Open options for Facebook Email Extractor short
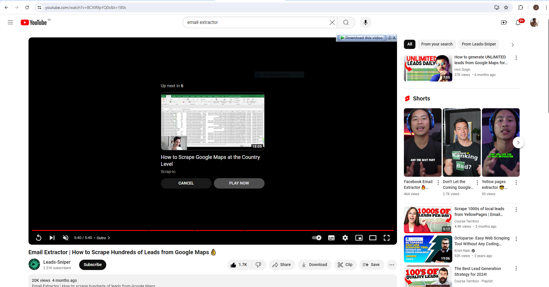The width and height of the screenshot is (549, 287). (x=438, y=183)
